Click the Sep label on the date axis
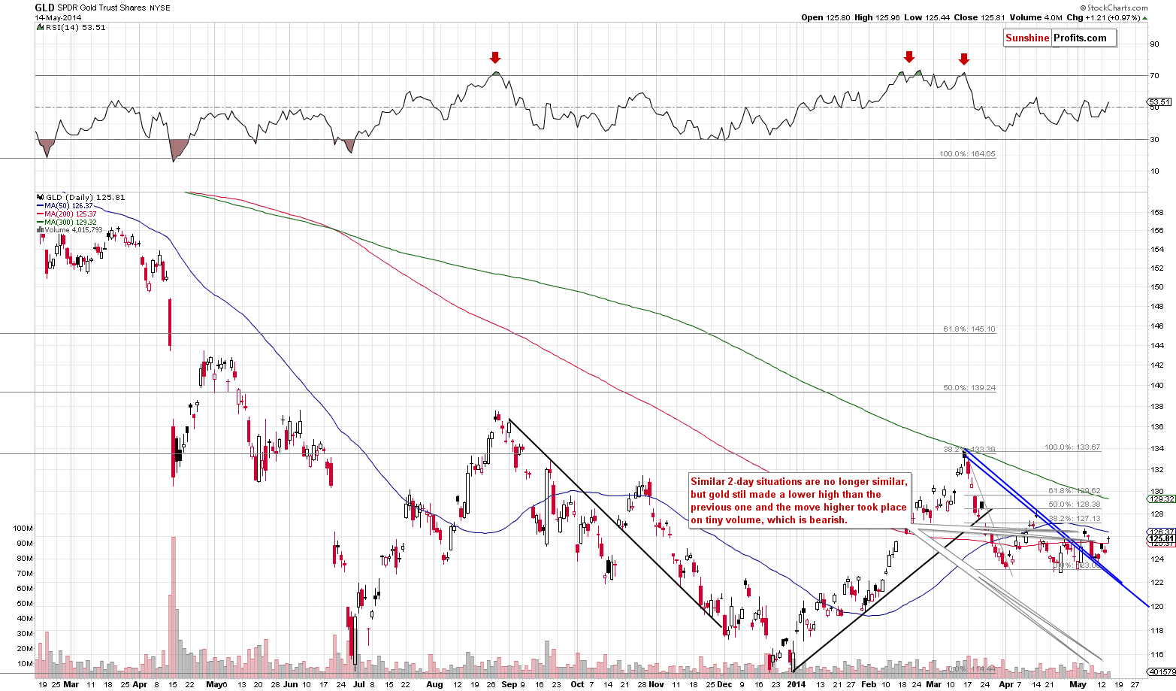 (509, 685)
